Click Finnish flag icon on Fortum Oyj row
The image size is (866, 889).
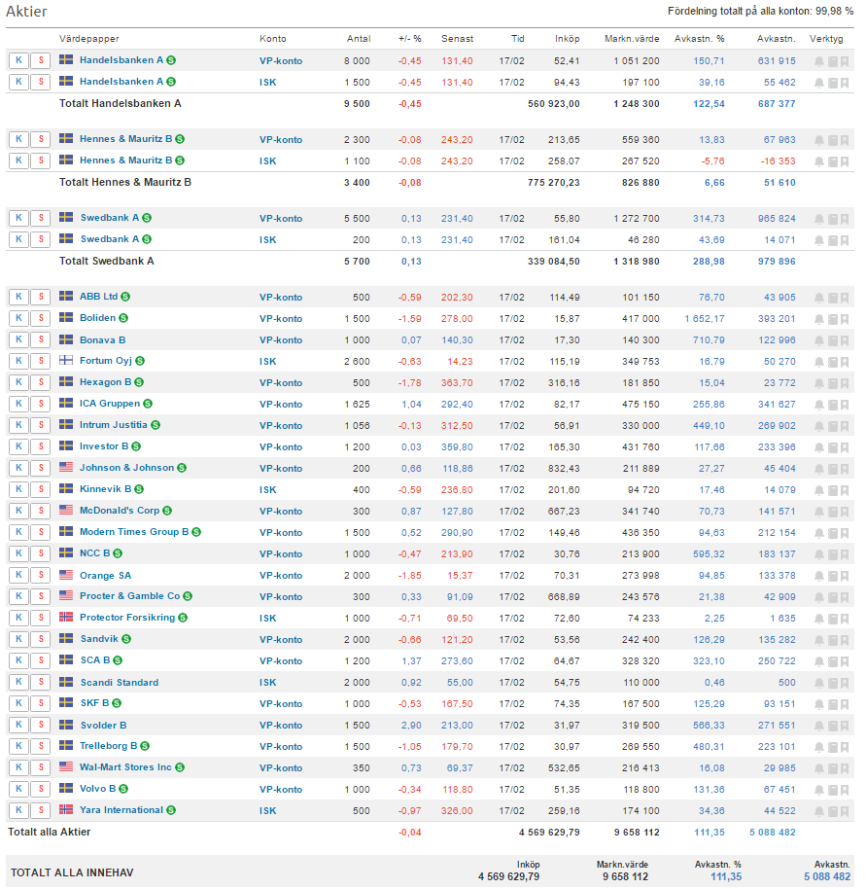(x=66, y=360)
